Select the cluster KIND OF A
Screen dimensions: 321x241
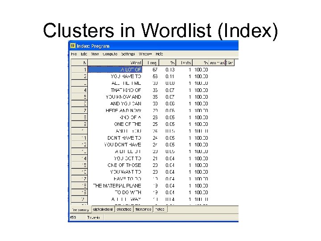130,117
